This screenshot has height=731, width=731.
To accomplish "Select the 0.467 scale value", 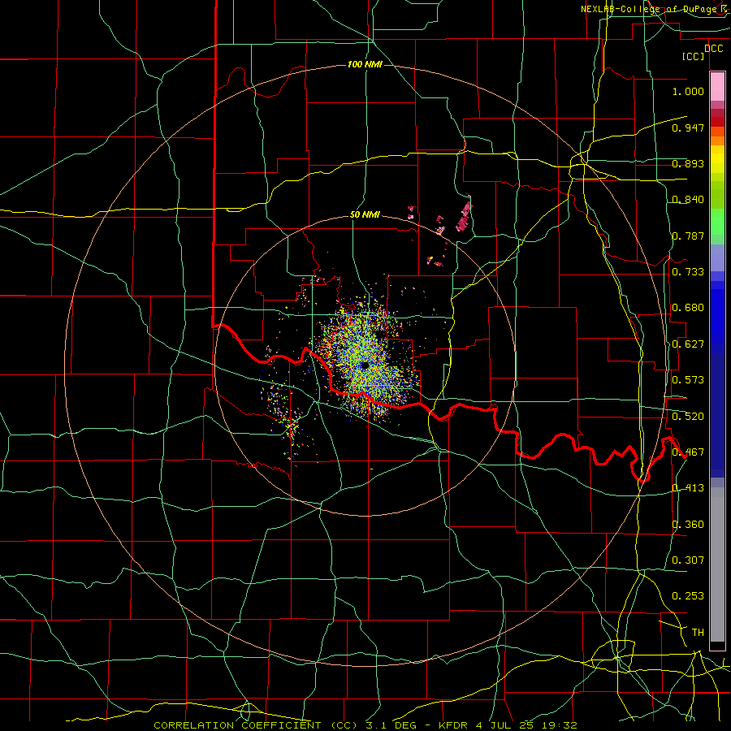I will tap(688, 452).
